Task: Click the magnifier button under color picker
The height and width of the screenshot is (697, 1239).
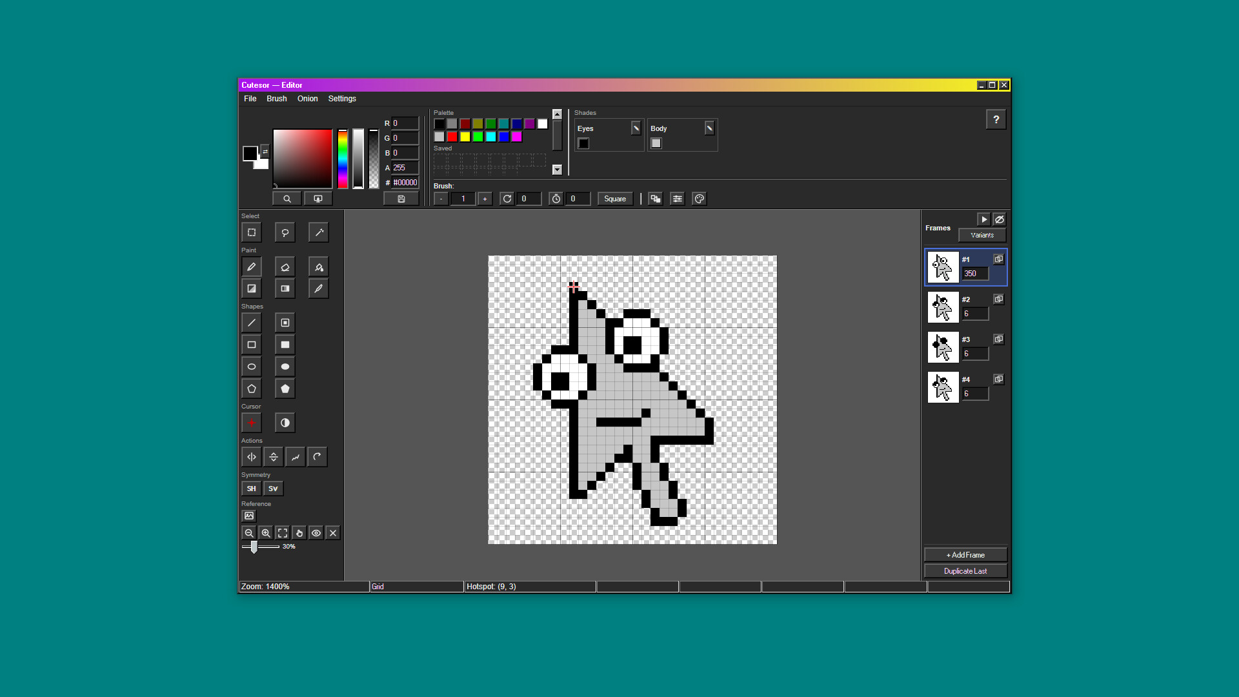Action: [287, 199]
